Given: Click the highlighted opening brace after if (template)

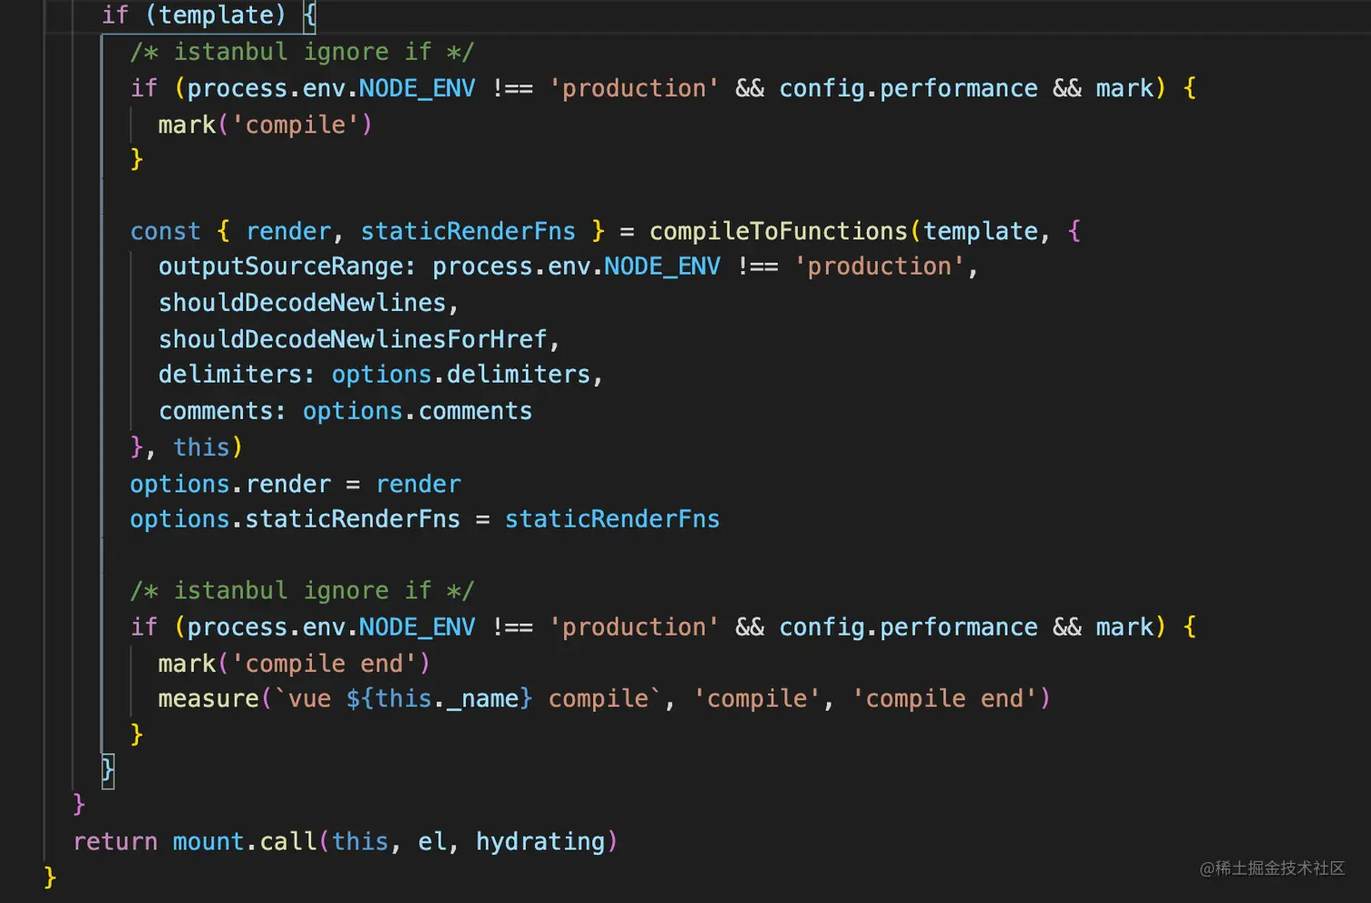Looking at the screenshot, I should (x=309, y=15).
